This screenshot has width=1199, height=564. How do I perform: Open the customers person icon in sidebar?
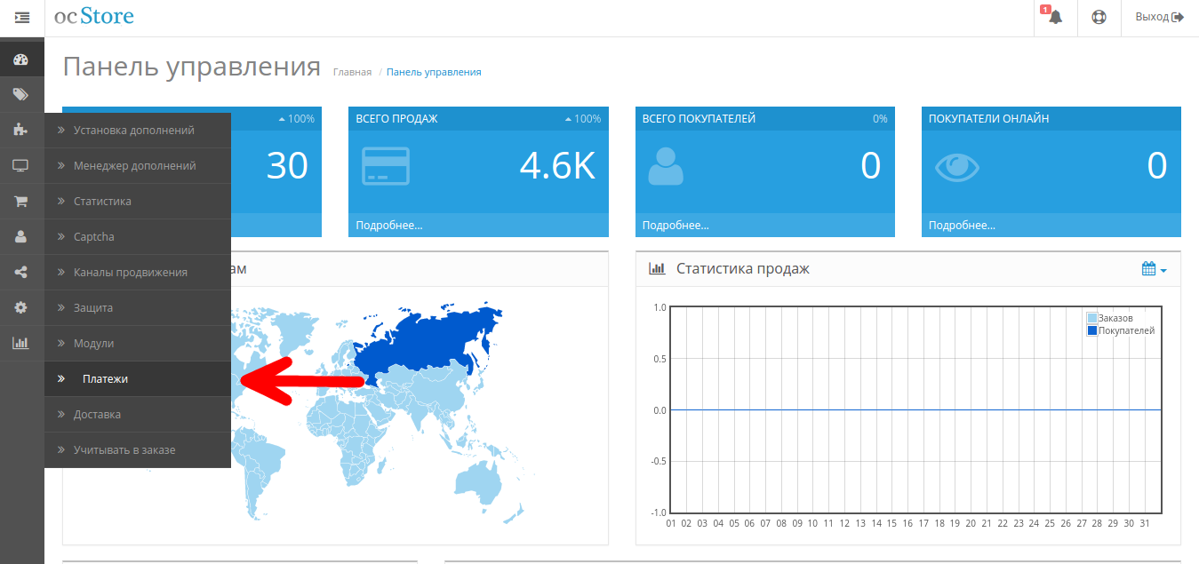tap(21, 237)
